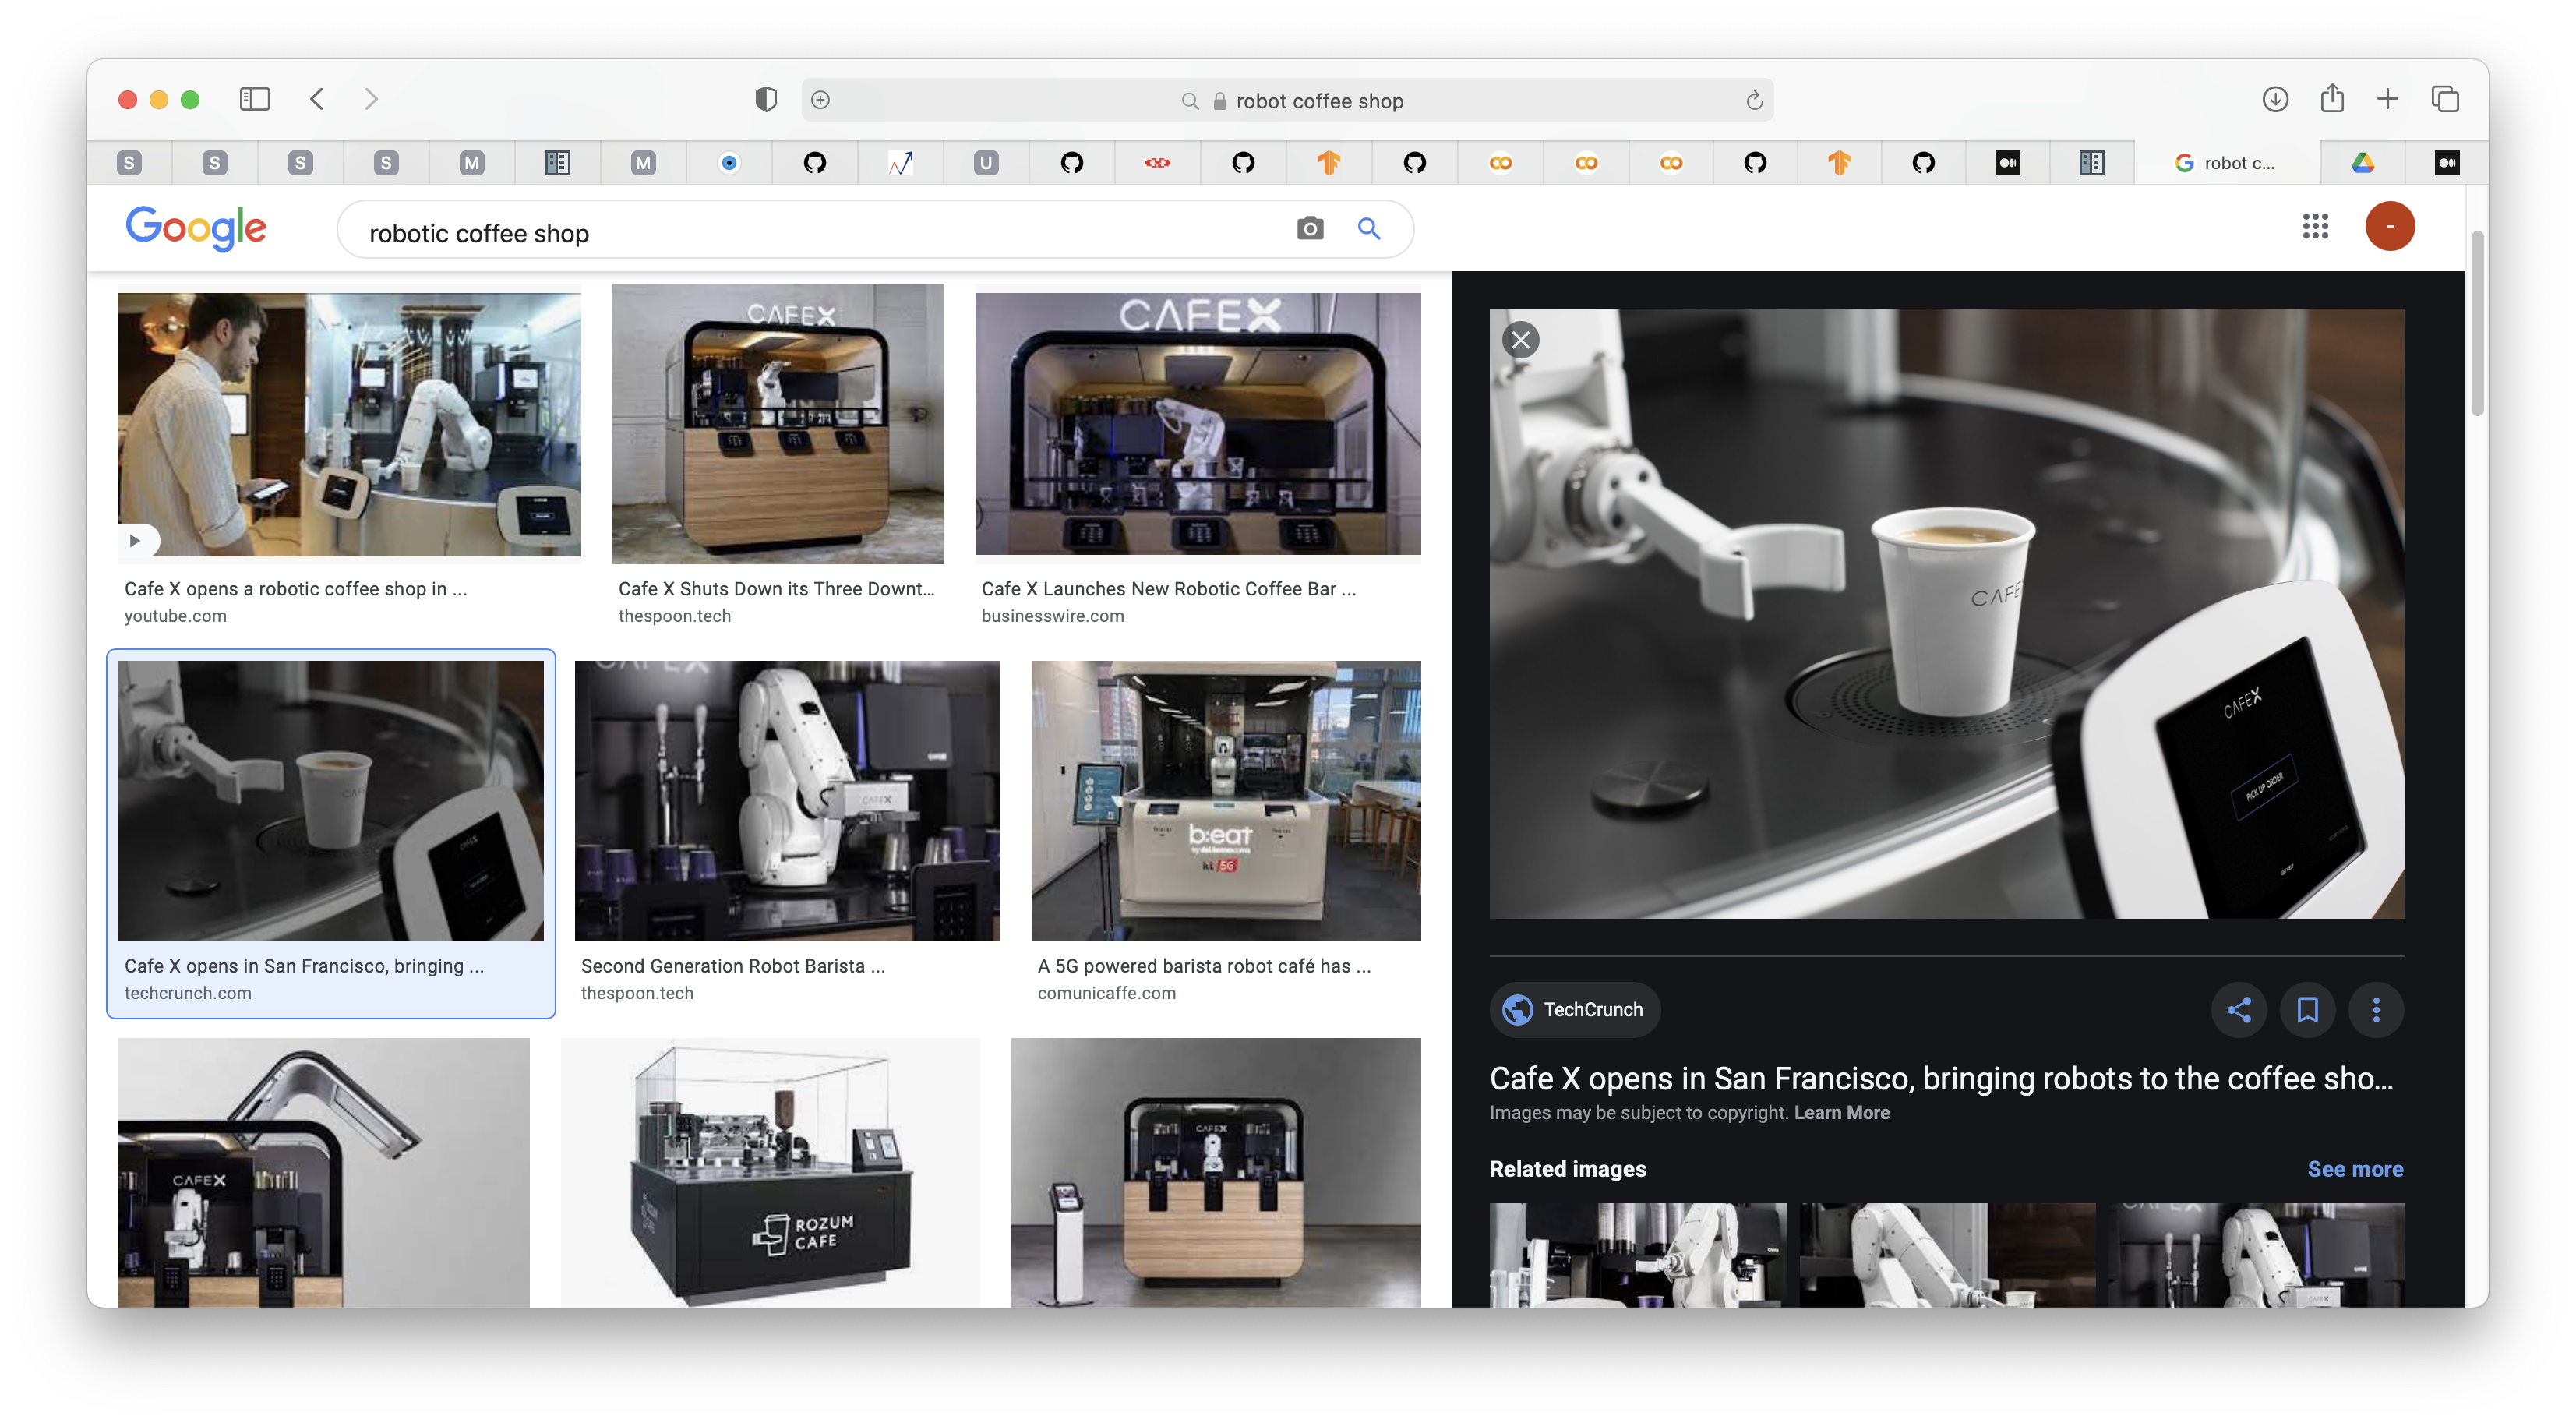
Task: Show the tab overview
Action: [x=2445, y=99]
